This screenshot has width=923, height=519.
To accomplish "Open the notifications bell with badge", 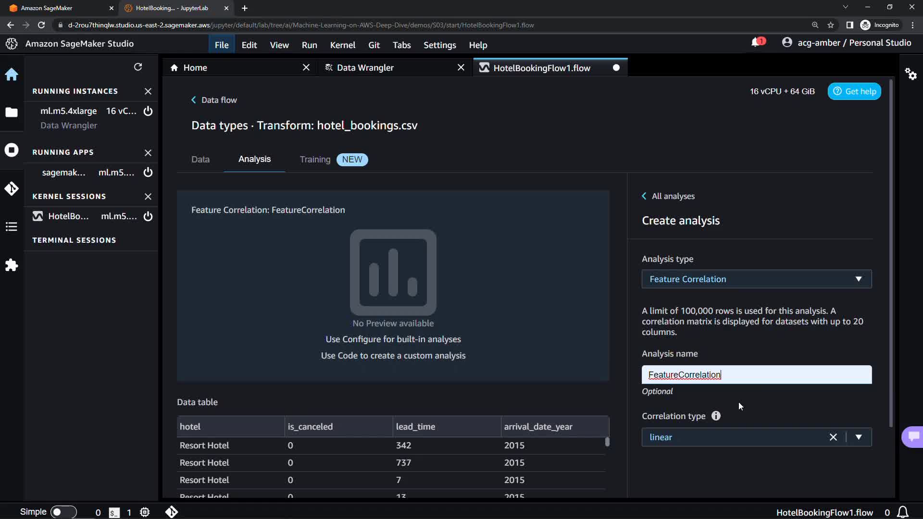I will point(756,43).
